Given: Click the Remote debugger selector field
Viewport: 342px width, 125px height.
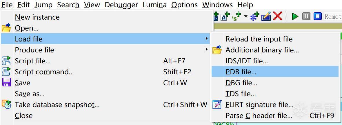Looking at the screenshot, I should click(x=332, y=16).
